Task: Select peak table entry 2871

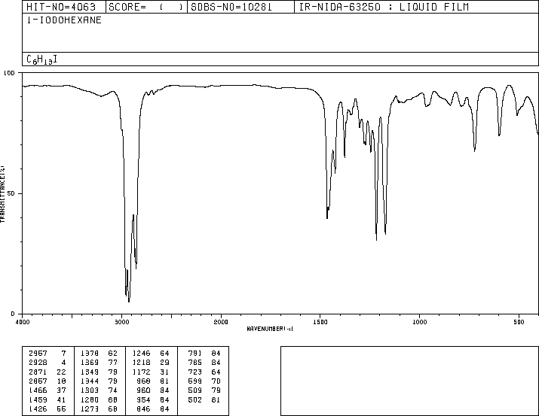Action: (x=38, y=372)
